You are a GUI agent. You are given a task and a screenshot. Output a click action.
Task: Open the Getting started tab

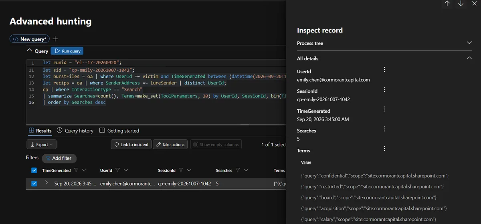point(119,131)
